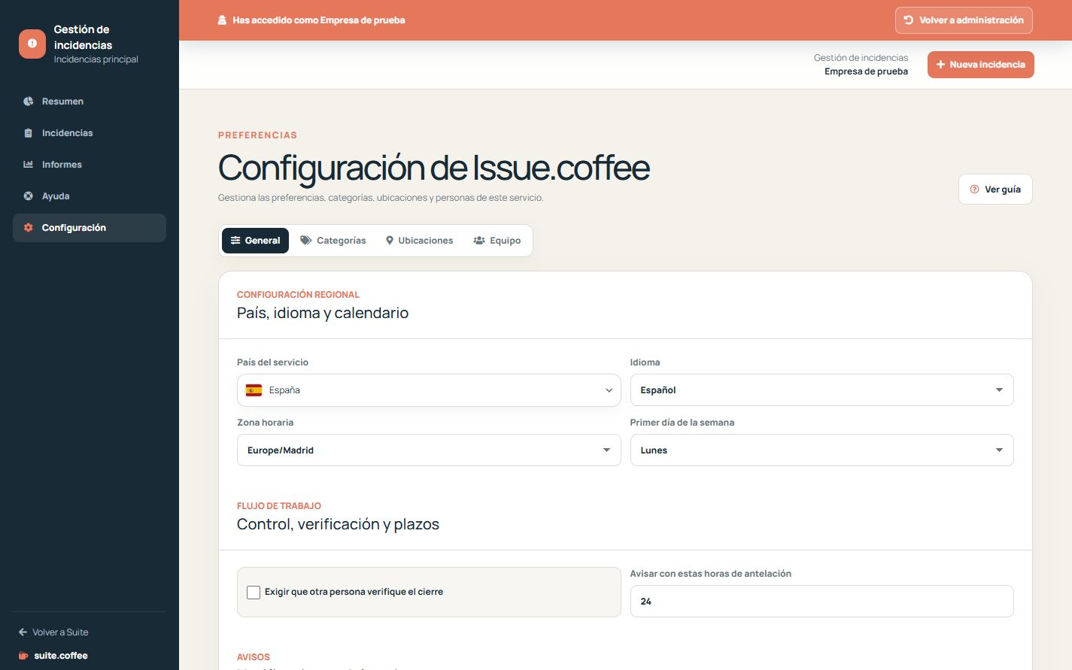Screen dimensions: 1072x670
Task: Open the País del servicio dropdown
Action: (429, 390)
